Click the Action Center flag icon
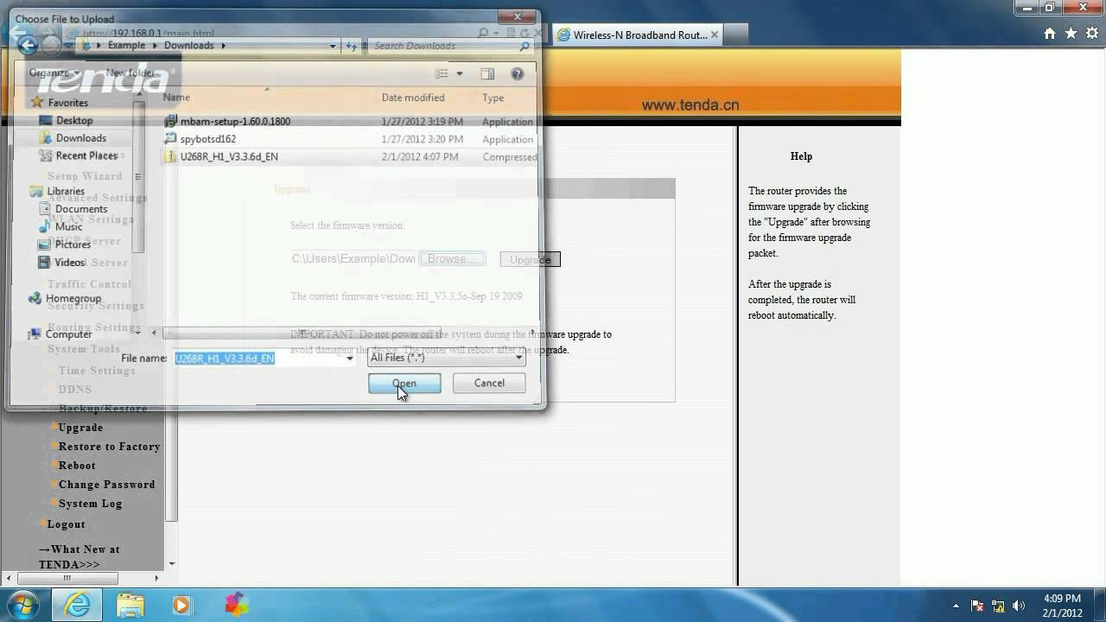The image size is (1106, 622). (977, 606)
